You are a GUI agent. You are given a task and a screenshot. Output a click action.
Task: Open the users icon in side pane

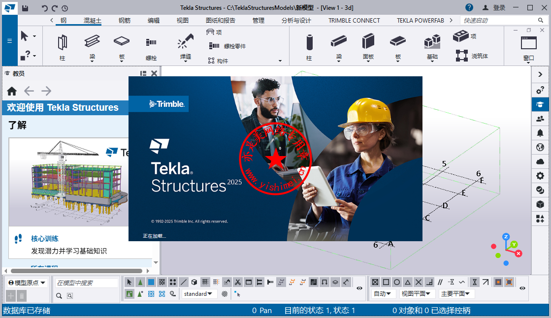coord(540,119)
